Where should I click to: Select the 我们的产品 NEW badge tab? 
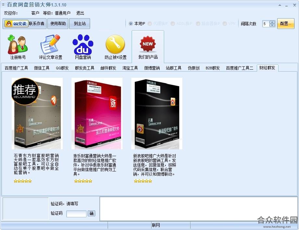[148, 47]
